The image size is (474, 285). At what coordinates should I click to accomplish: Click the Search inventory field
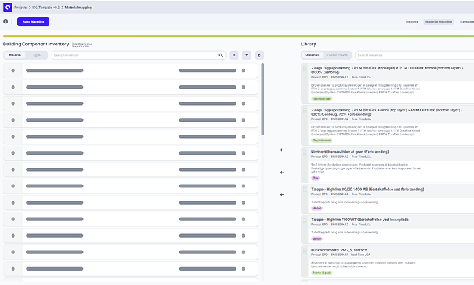[139, 55]
